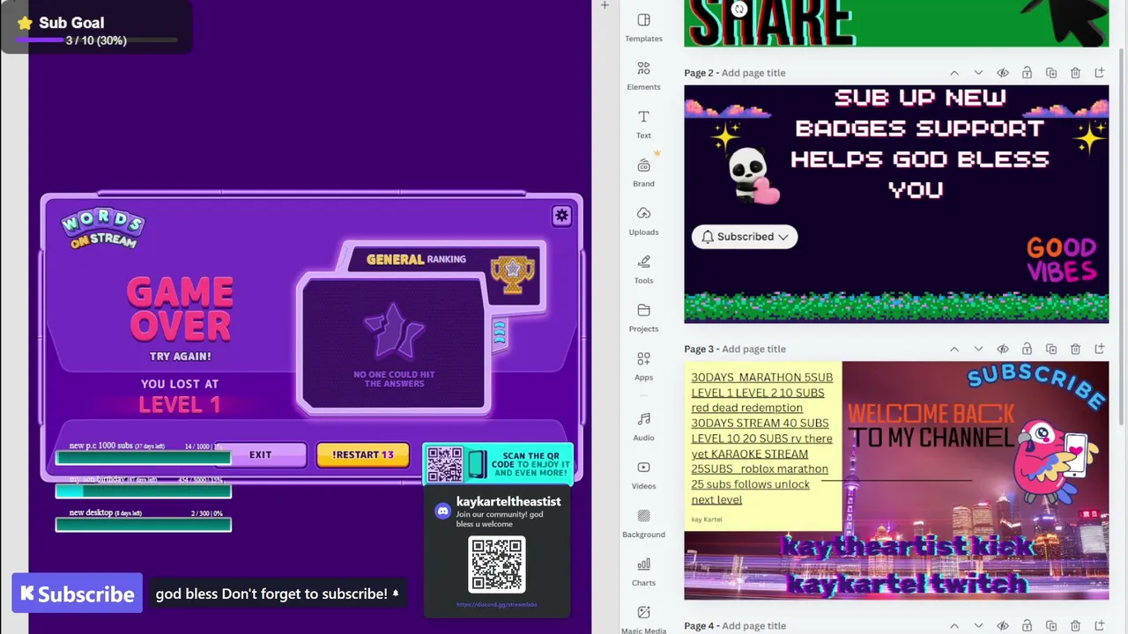Viewport: 1128px width, 634px height.
Task: Open the Background panel
Action: coord(643,523)
